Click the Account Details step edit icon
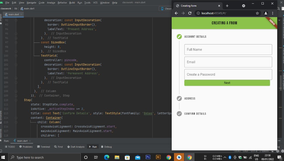The image size is (284, 161). pyautogui.click(x=179, y=37)
